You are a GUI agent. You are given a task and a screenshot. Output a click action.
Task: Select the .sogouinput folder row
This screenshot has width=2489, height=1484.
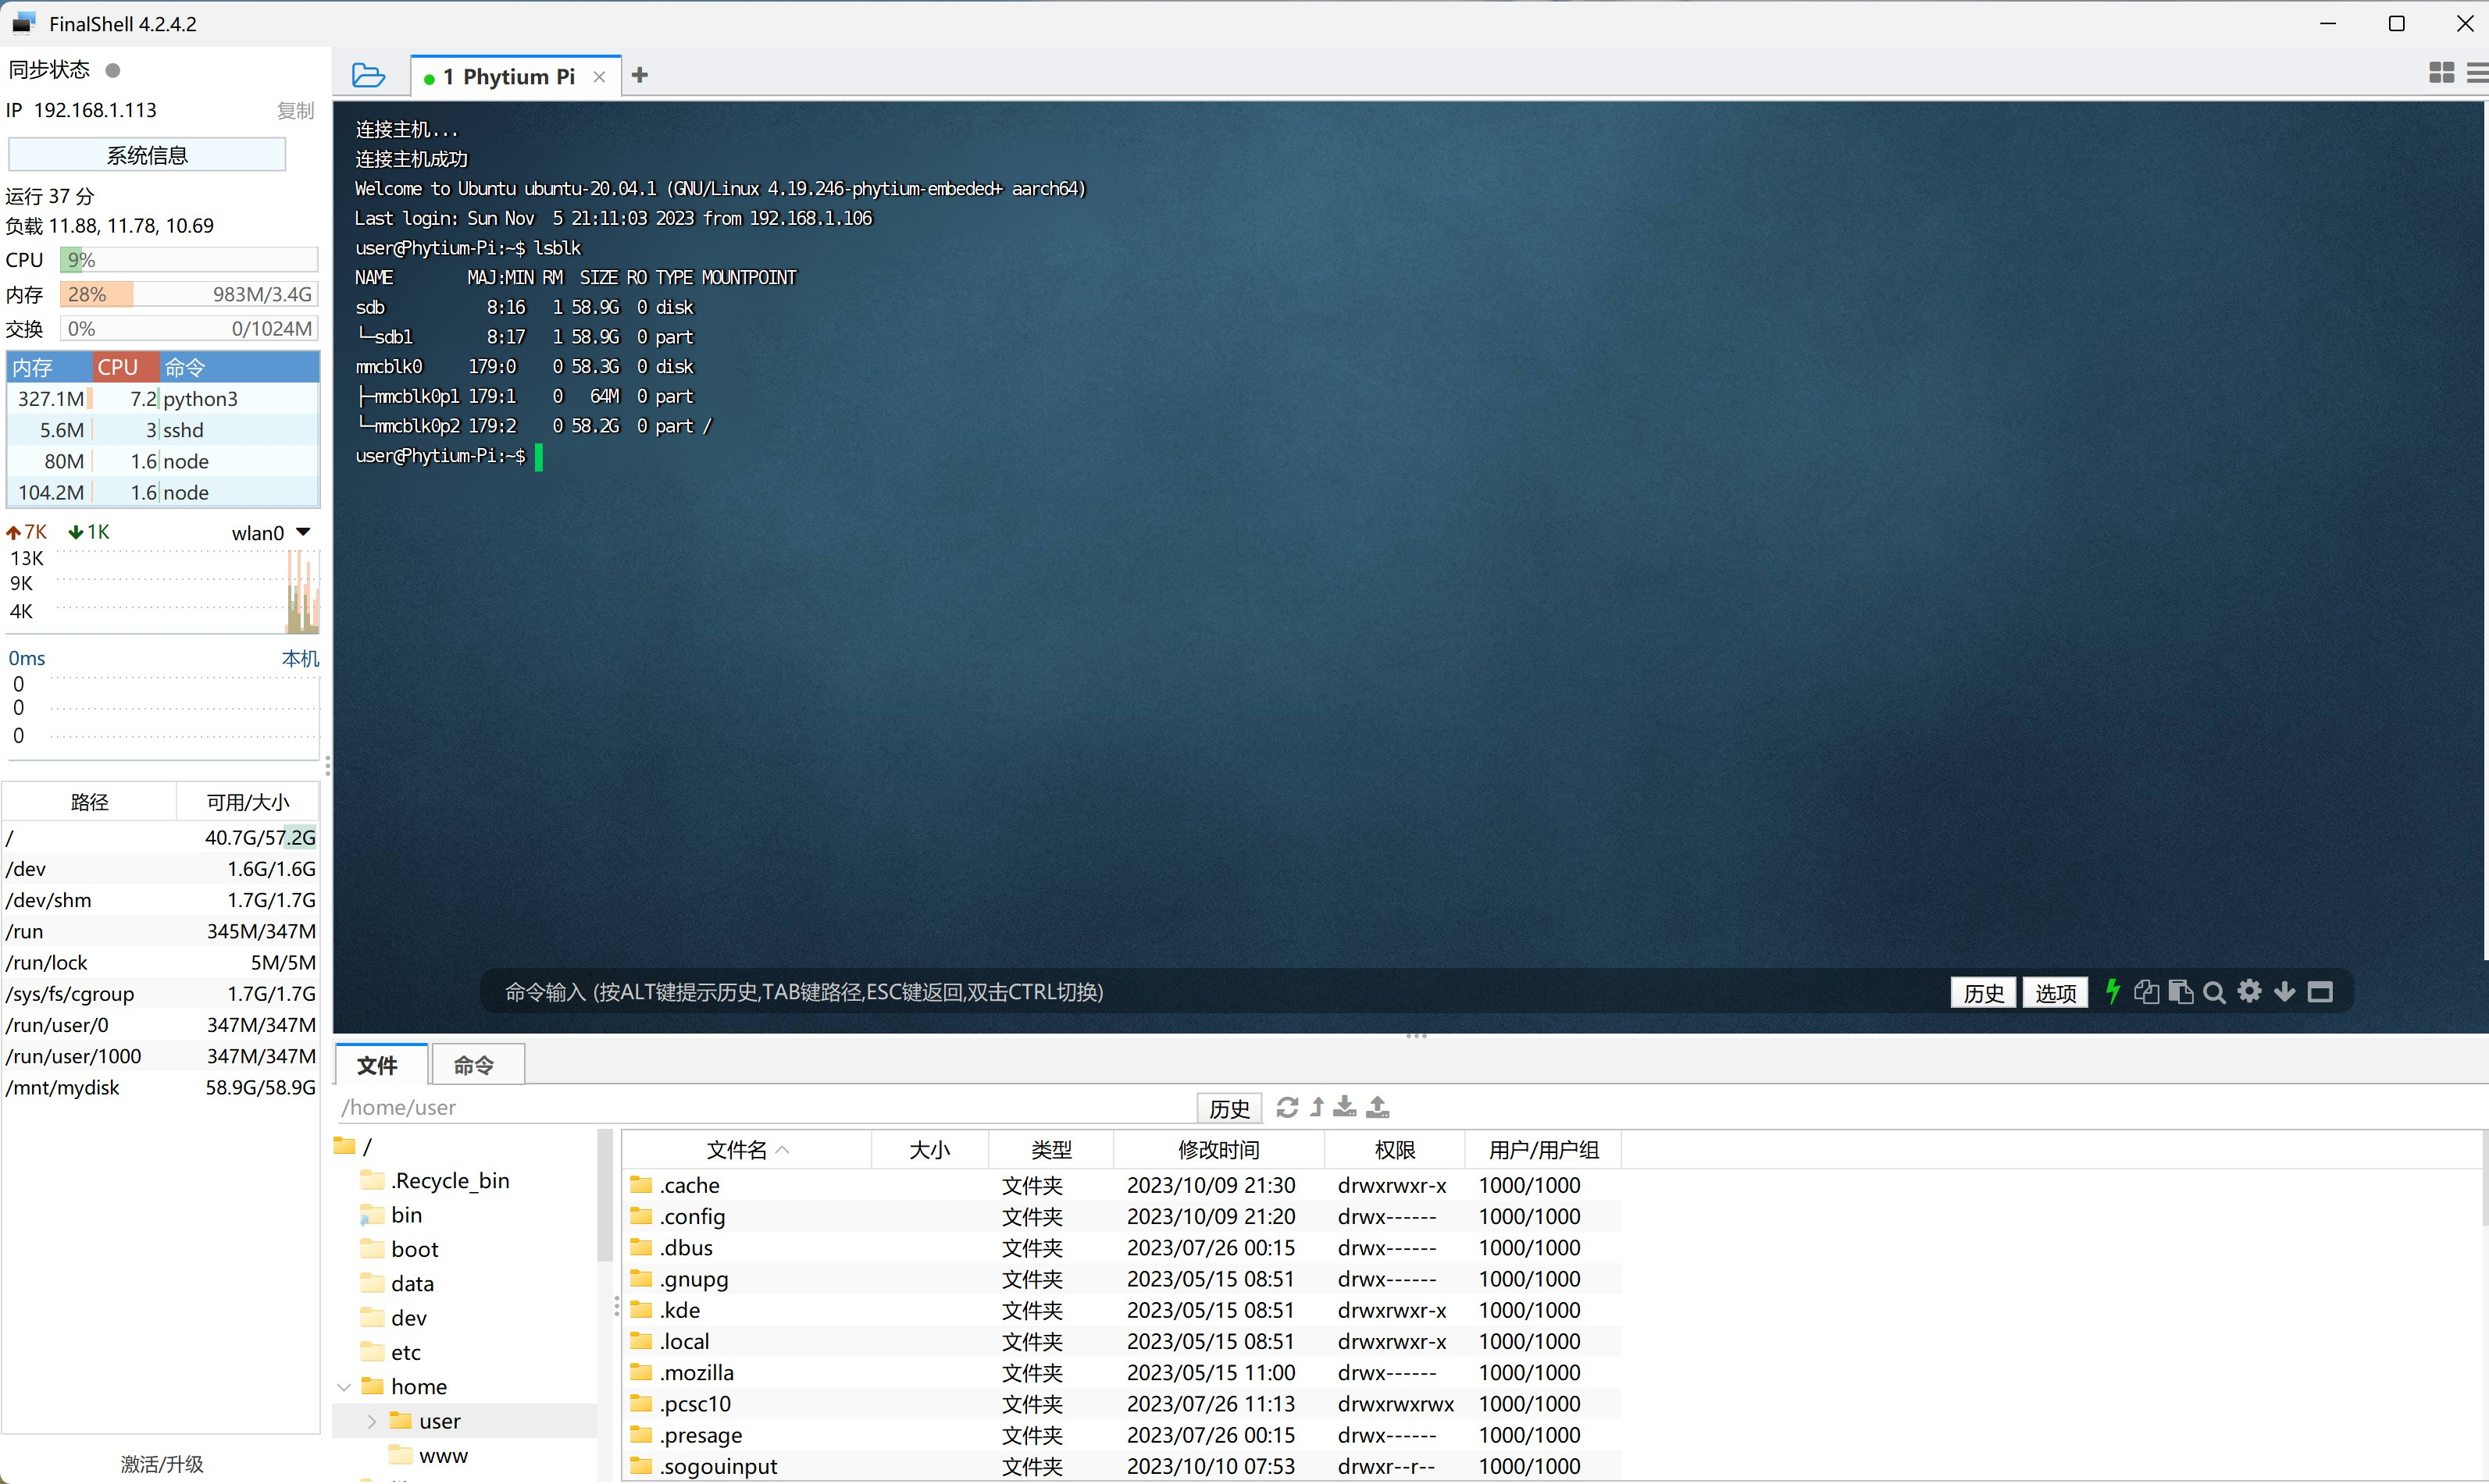pyautogui.click(x=1121, y=1466)
